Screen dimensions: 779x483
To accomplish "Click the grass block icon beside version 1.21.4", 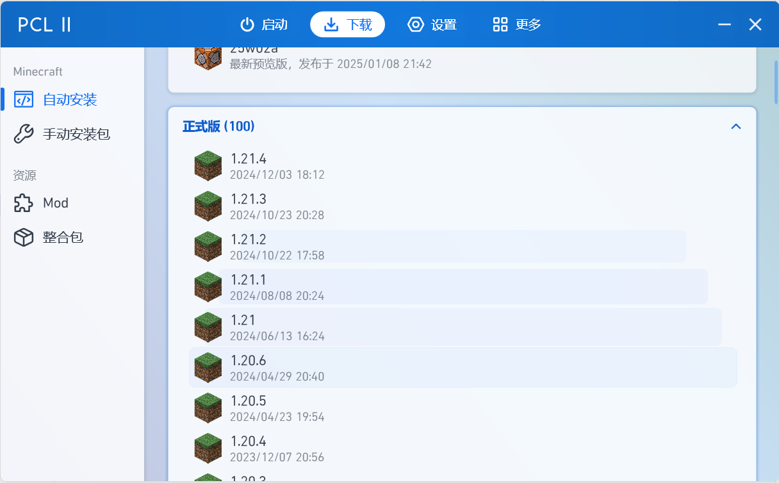I will pyautogui.click(x=208, y=165).
